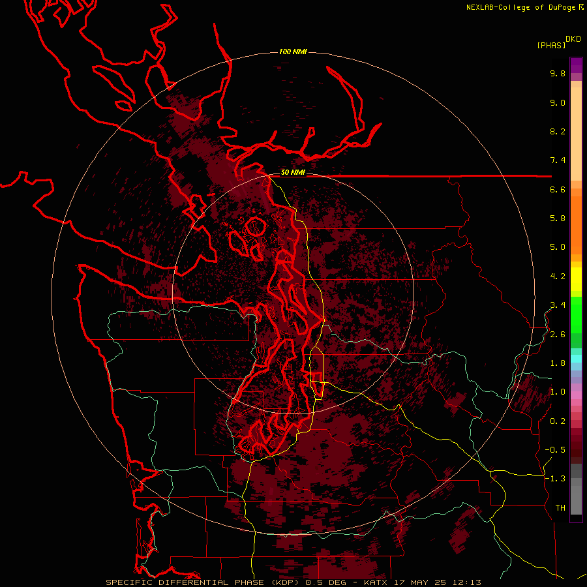Viewport: 587px width, 587px height.
Task: Click the 12:13 timestamp
Action: tap(466, 582)
